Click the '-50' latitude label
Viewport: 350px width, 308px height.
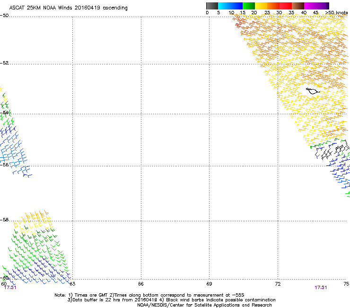click(x=4, y=16)
